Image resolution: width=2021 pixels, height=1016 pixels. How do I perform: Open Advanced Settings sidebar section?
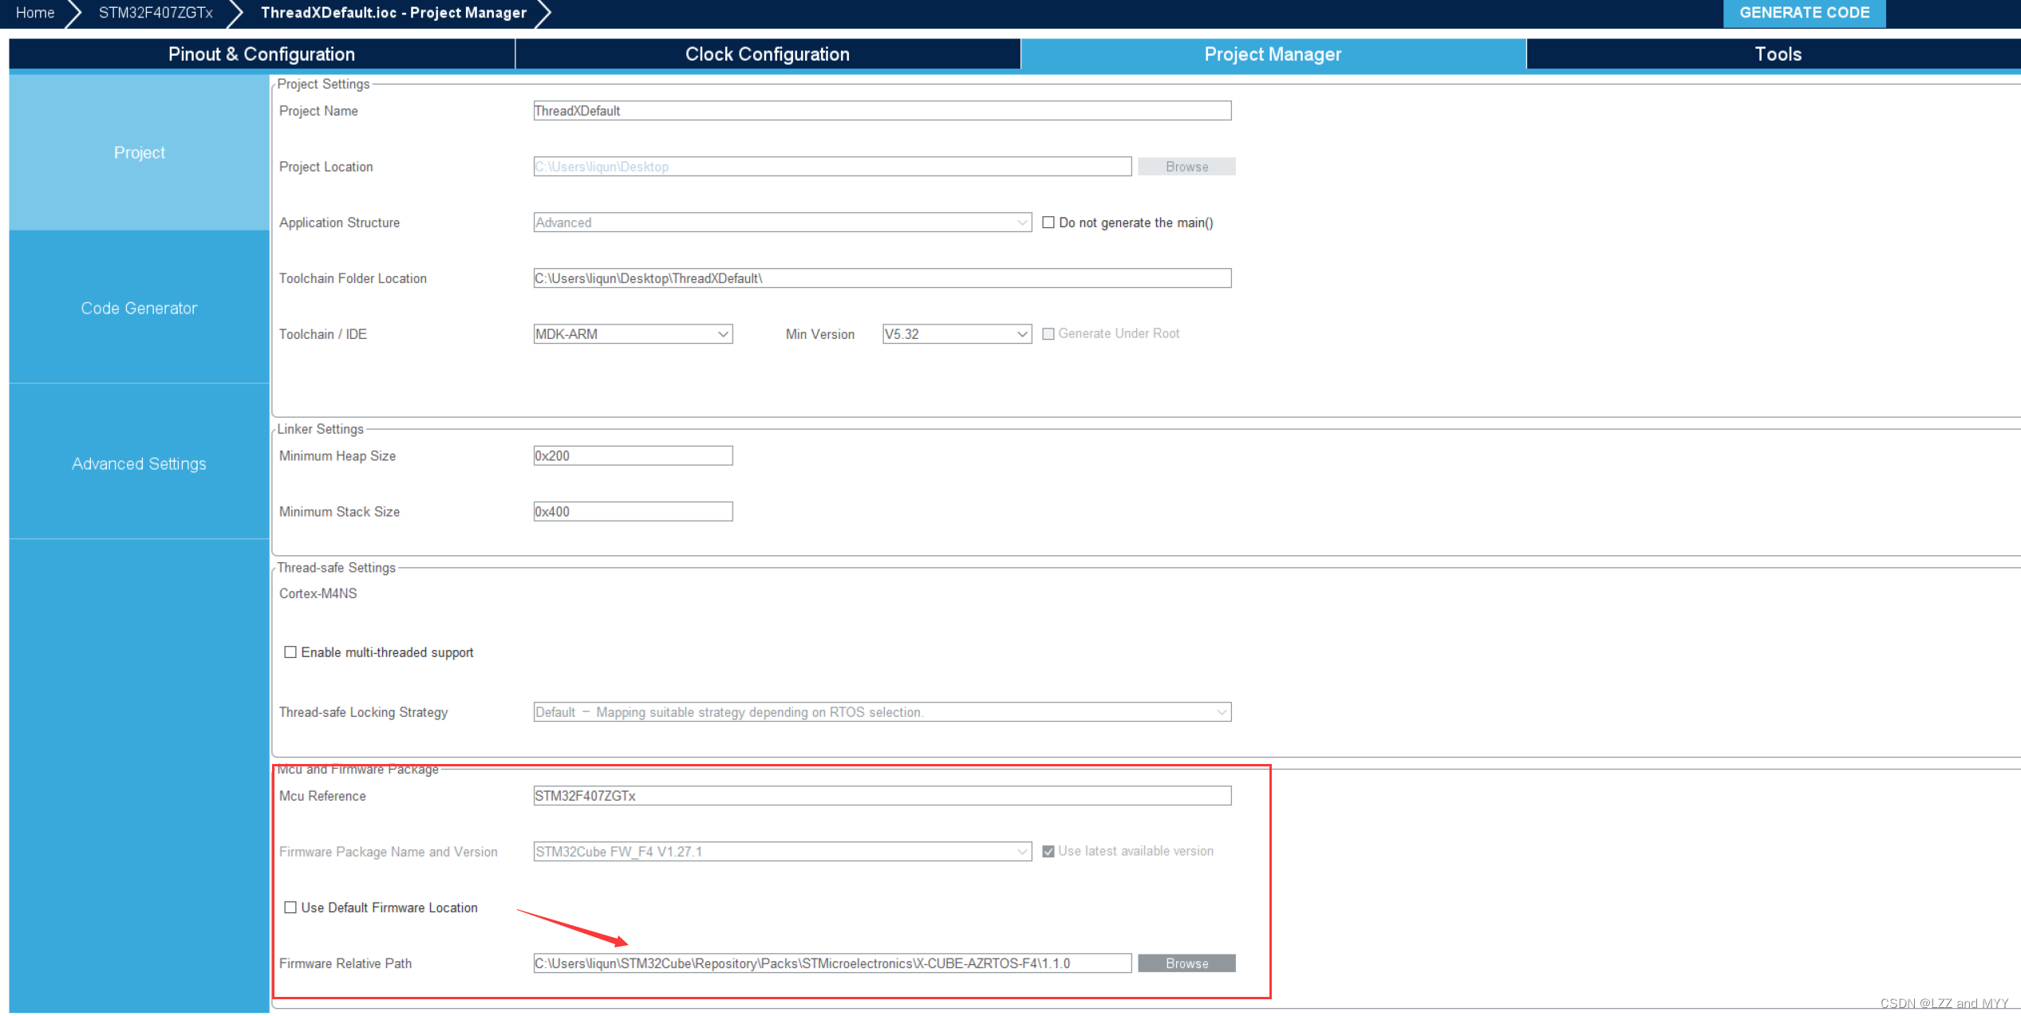pyautogui.click(x=139, y=463)
